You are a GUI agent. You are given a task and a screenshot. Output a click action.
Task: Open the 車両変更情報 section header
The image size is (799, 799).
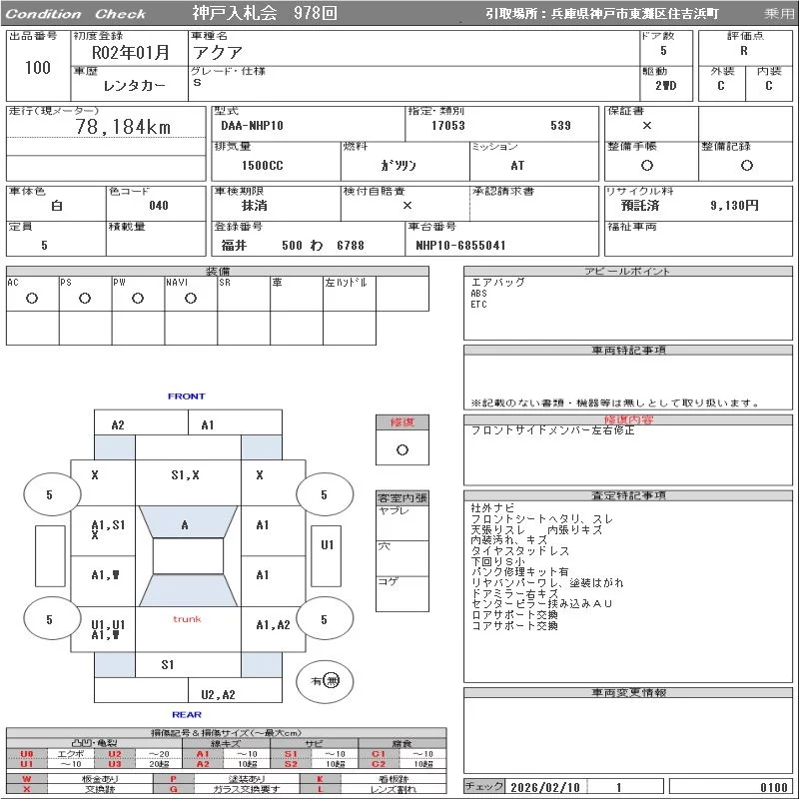click(x=628, y=693)
